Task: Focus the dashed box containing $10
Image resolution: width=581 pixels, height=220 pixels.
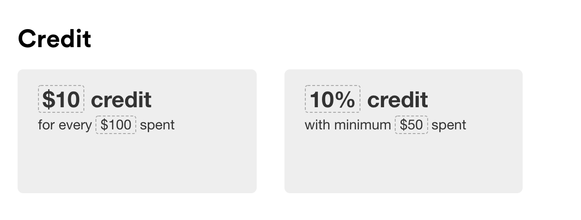Action: pyautogui.click(x=61, y=99)
